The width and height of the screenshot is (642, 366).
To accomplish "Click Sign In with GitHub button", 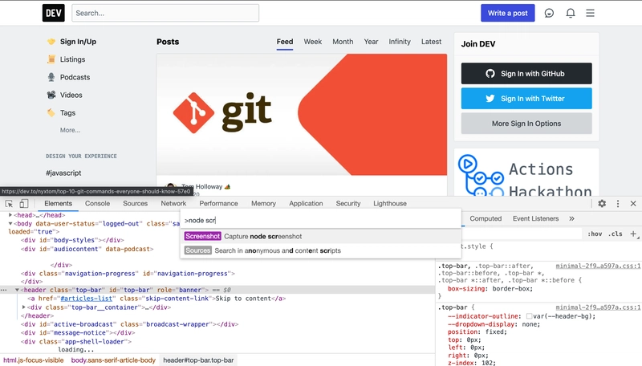I will 526,74.
